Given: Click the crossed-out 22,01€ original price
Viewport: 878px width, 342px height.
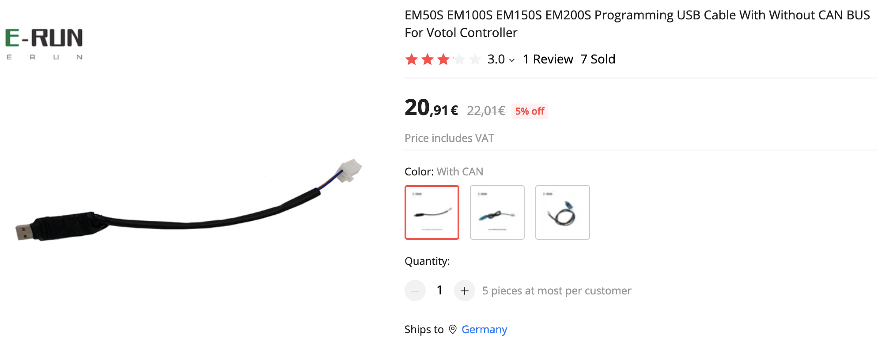Looking at the screenshot, I should pyautogui.click(x=486, y=111).
